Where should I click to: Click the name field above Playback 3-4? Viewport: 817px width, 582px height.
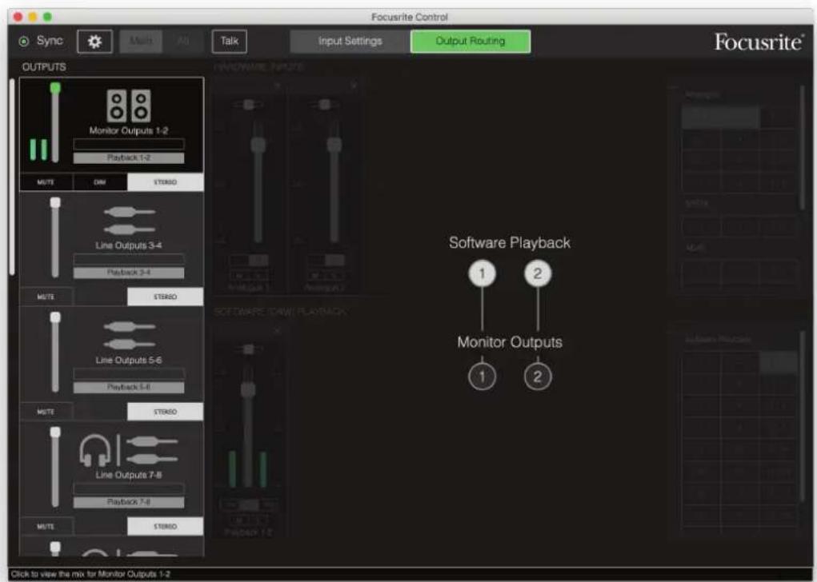tap(129, 259)
